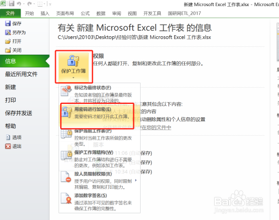Click the 另存为 icon in sidebar

8,32
